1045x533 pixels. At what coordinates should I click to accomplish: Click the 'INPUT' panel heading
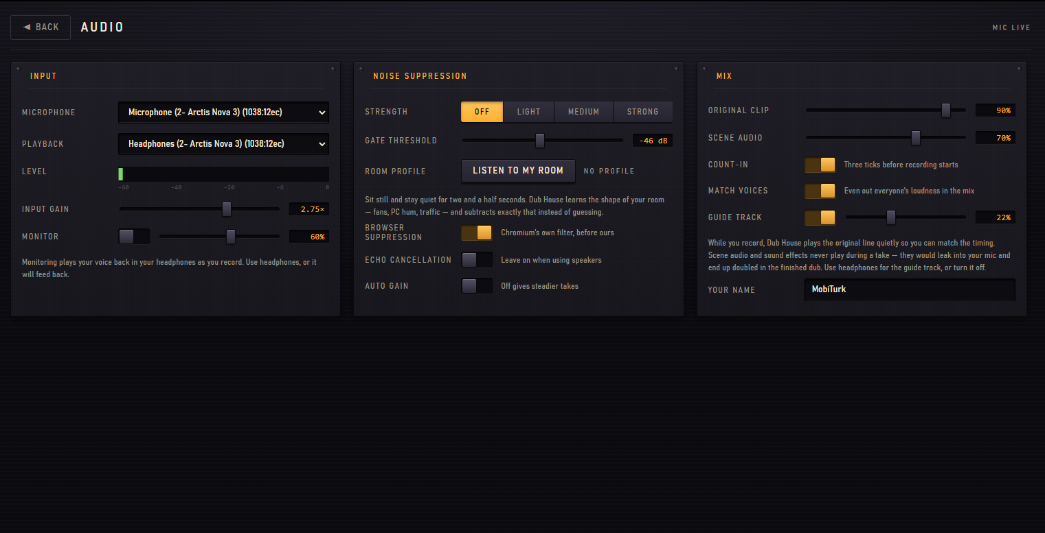pyautogui.click(x=43, y=76)
